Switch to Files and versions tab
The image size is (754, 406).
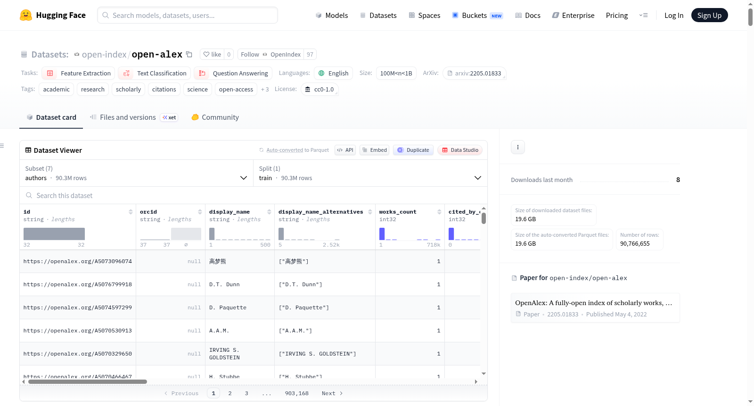pyautogui.click(x=134, y=117)
